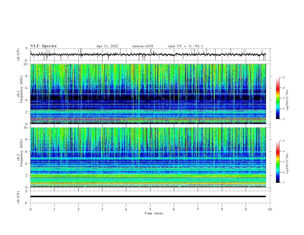Select the date text "Apr. 11, 2022"

pos(107,46)
